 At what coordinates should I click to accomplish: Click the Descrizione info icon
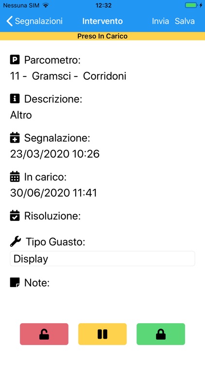click(x=15, y=99)
